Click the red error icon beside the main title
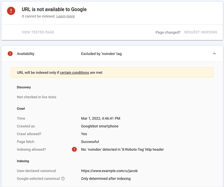Viewport: 224px width, 187px height. pos(11,11)
